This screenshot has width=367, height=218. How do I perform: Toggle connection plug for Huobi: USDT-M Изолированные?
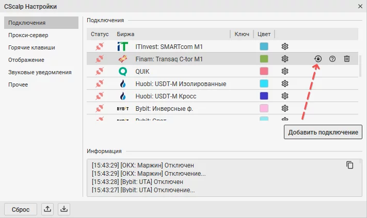(100, 83)
